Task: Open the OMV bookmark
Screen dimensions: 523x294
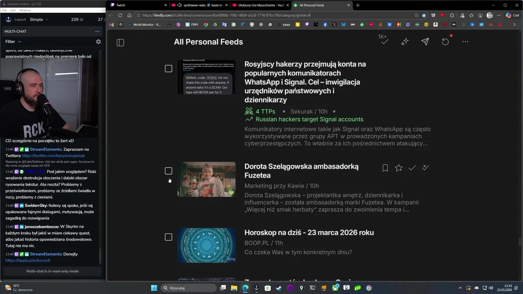Action: pyautogui.click(x=192, y=24)
